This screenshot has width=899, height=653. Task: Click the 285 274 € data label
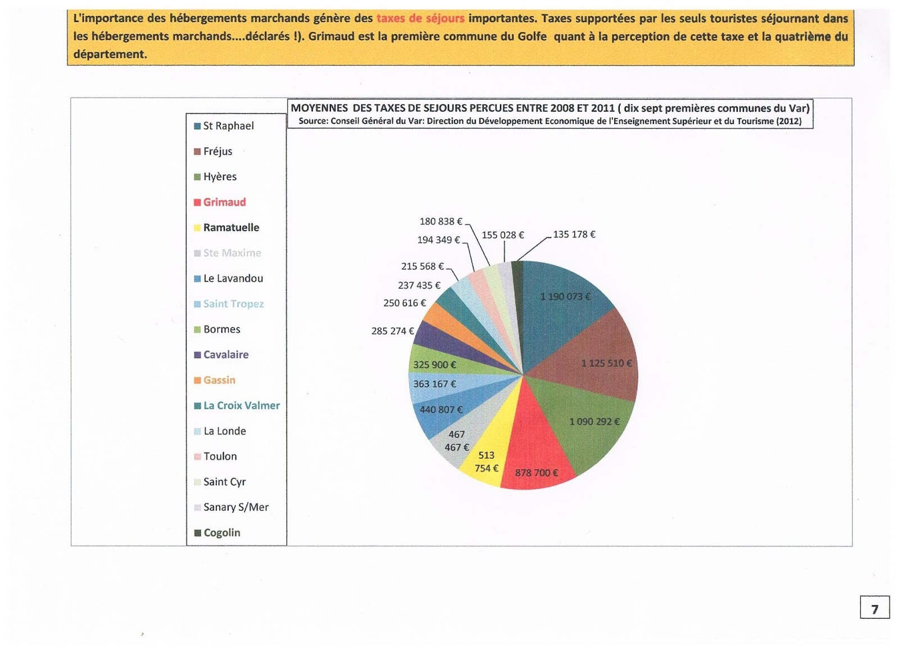coord(393,331)
